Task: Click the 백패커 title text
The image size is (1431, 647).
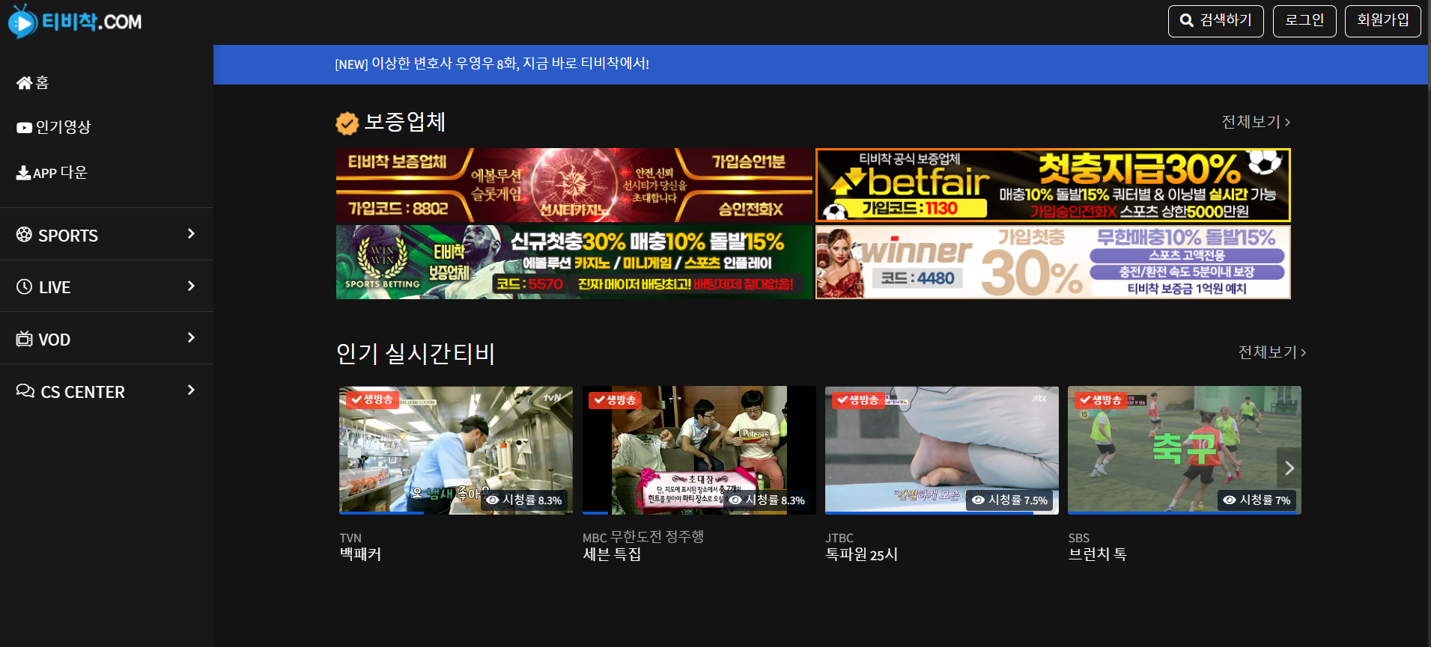Action: 361,554
